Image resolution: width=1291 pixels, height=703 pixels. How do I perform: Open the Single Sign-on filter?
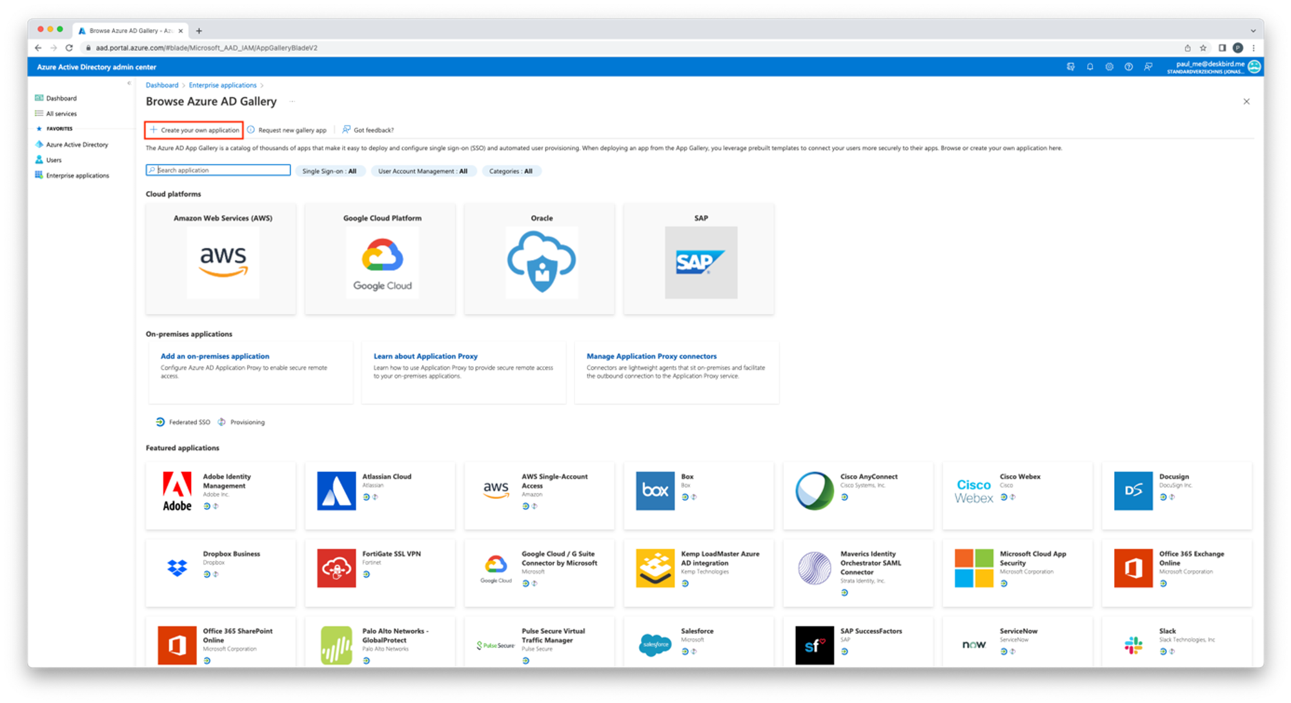[329, 171]
